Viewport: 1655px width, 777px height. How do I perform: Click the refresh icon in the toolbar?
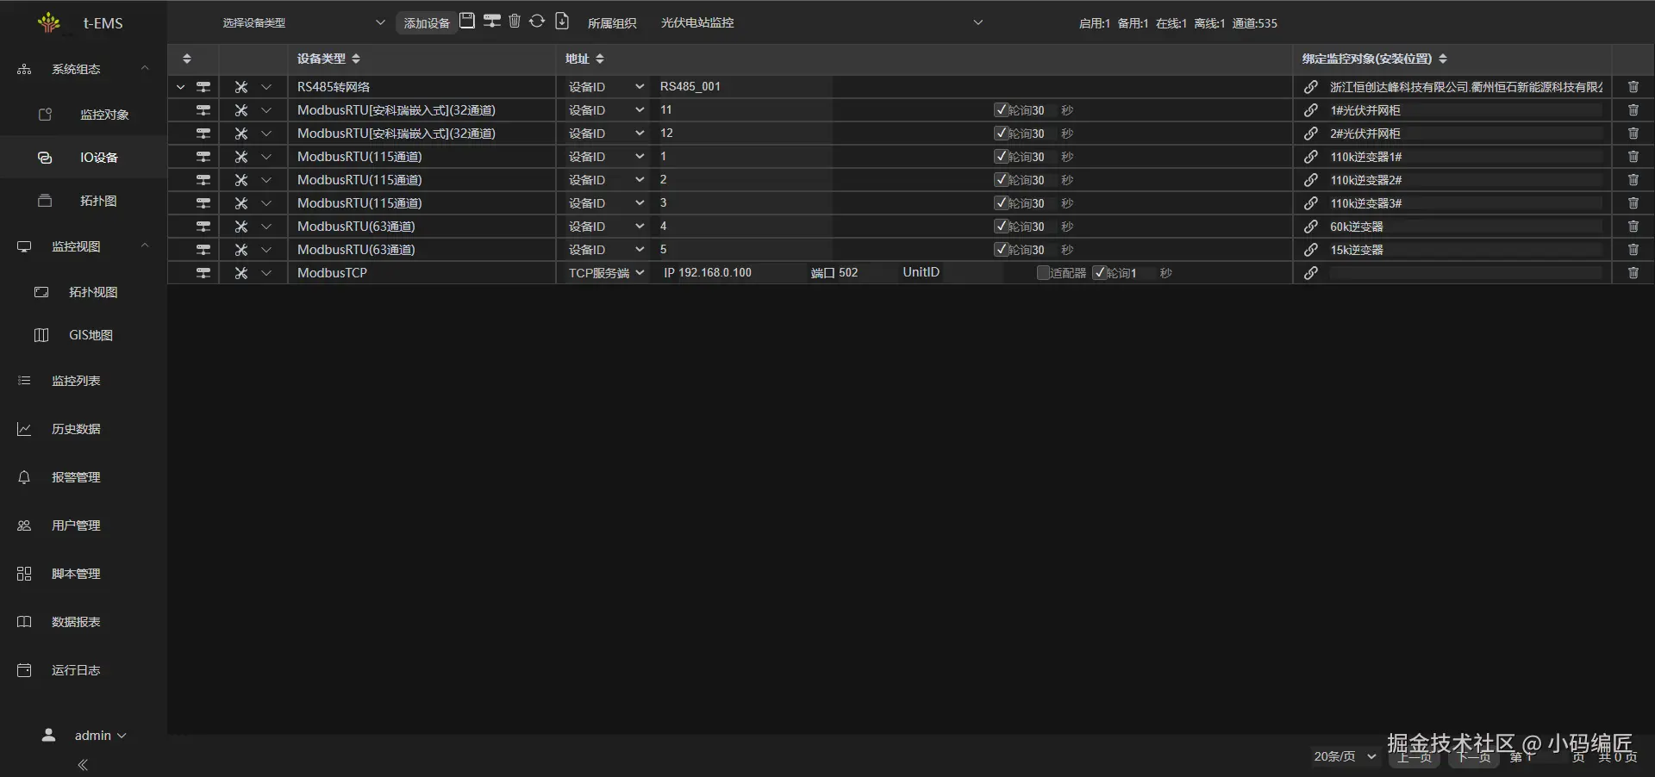click(x=537, y=21)
